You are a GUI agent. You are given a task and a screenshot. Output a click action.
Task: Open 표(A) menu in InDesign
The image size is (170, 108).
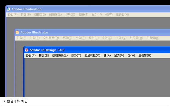[x=107, y=55]
